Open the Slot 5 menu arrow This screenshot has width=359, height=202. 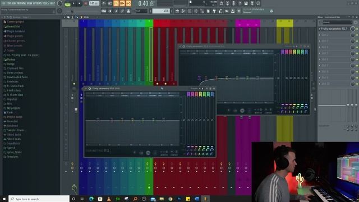(320, 53)
